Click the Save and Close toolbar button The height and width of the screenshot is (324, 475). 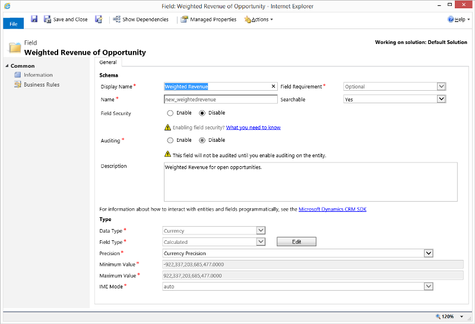65,20
